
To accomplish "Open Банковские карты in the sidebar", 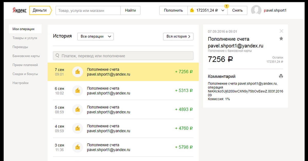I will click(x=26, y=56).
